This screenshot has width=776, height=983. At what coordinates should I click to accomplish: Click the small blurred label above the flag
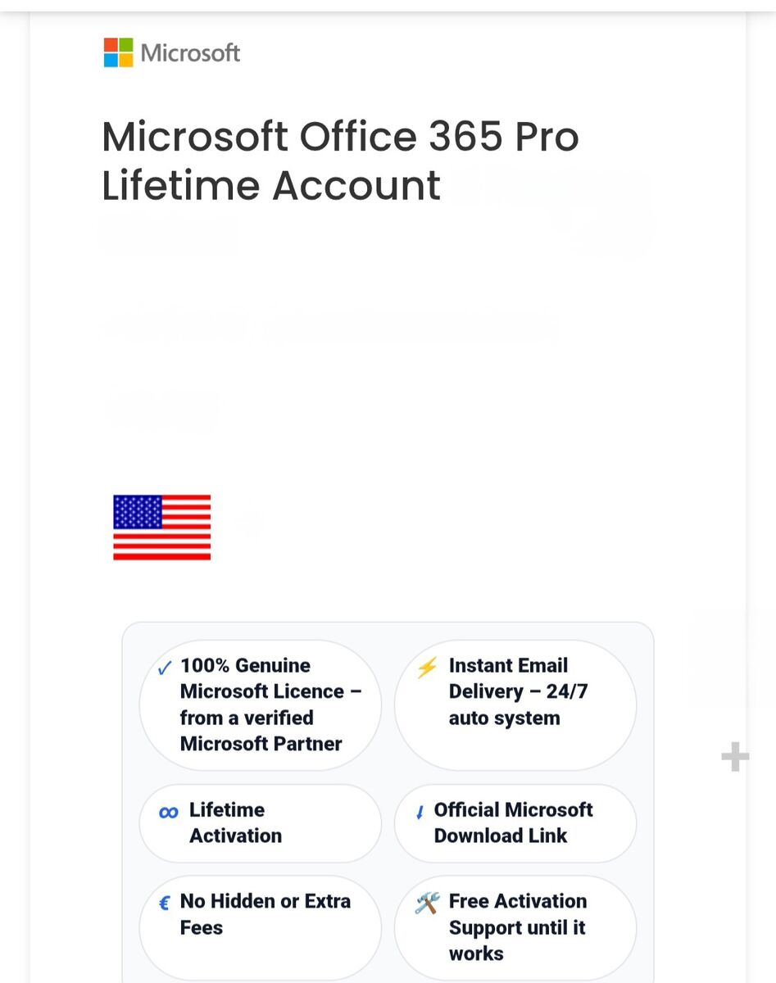[162, 407]
